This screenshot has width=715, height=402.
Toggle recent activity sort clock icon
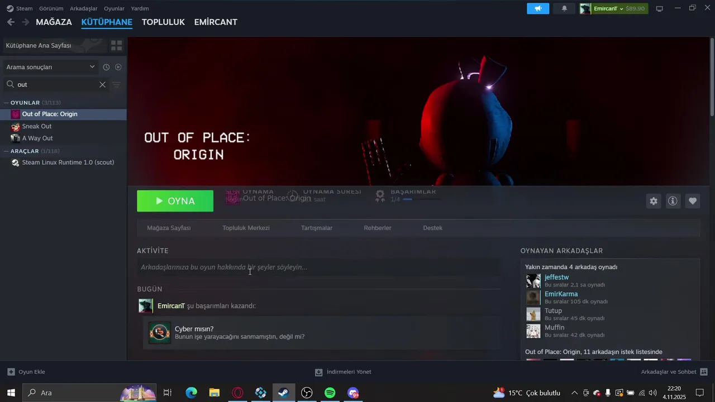tap(106, 67)
